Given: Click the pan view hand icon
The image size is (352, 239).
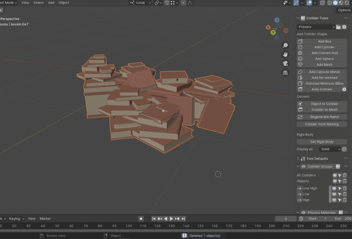Looking at the screenshot, I should click(x=285, y=54).
